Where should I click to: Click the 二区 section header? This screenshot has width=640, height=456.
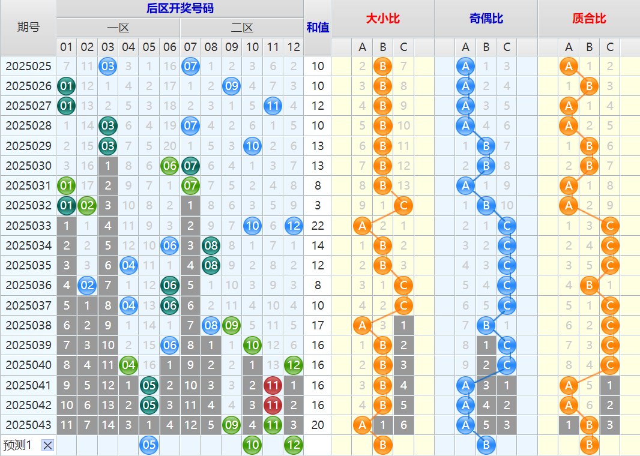242,28
